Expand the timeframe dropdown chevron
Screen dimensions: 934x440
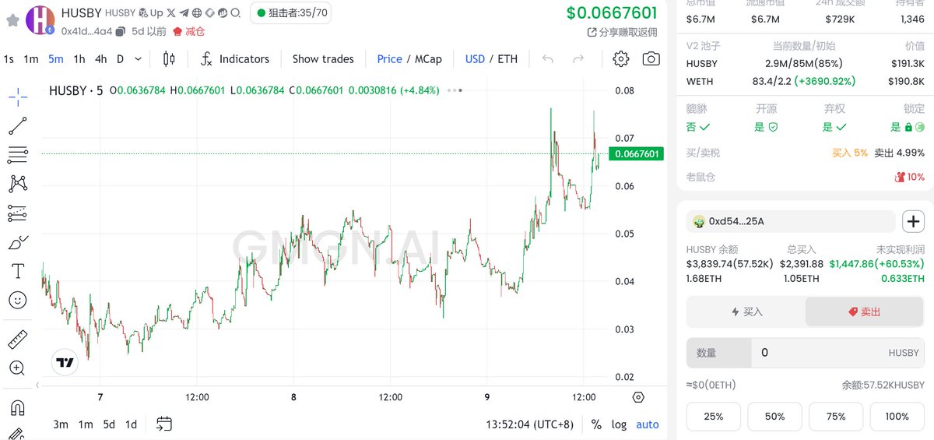pyautogui.click(x=139, y=58)
